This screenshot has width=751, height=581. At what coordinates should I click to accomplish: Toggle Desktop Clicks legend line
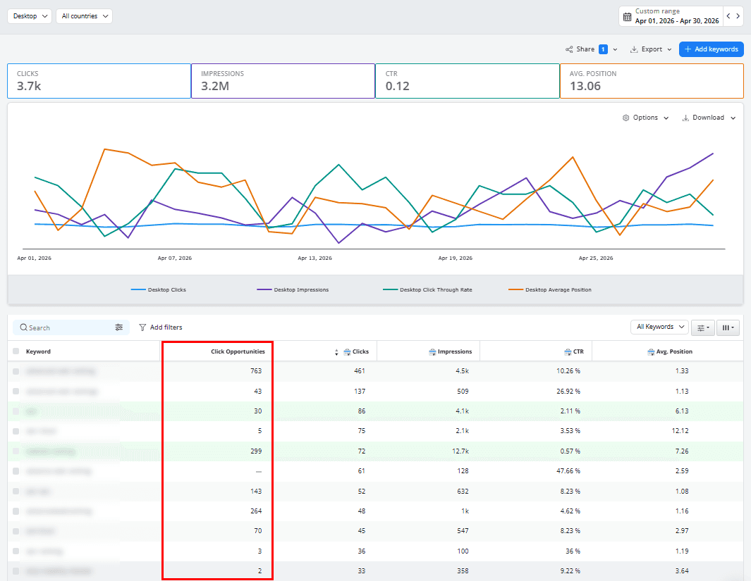point(159,289)
